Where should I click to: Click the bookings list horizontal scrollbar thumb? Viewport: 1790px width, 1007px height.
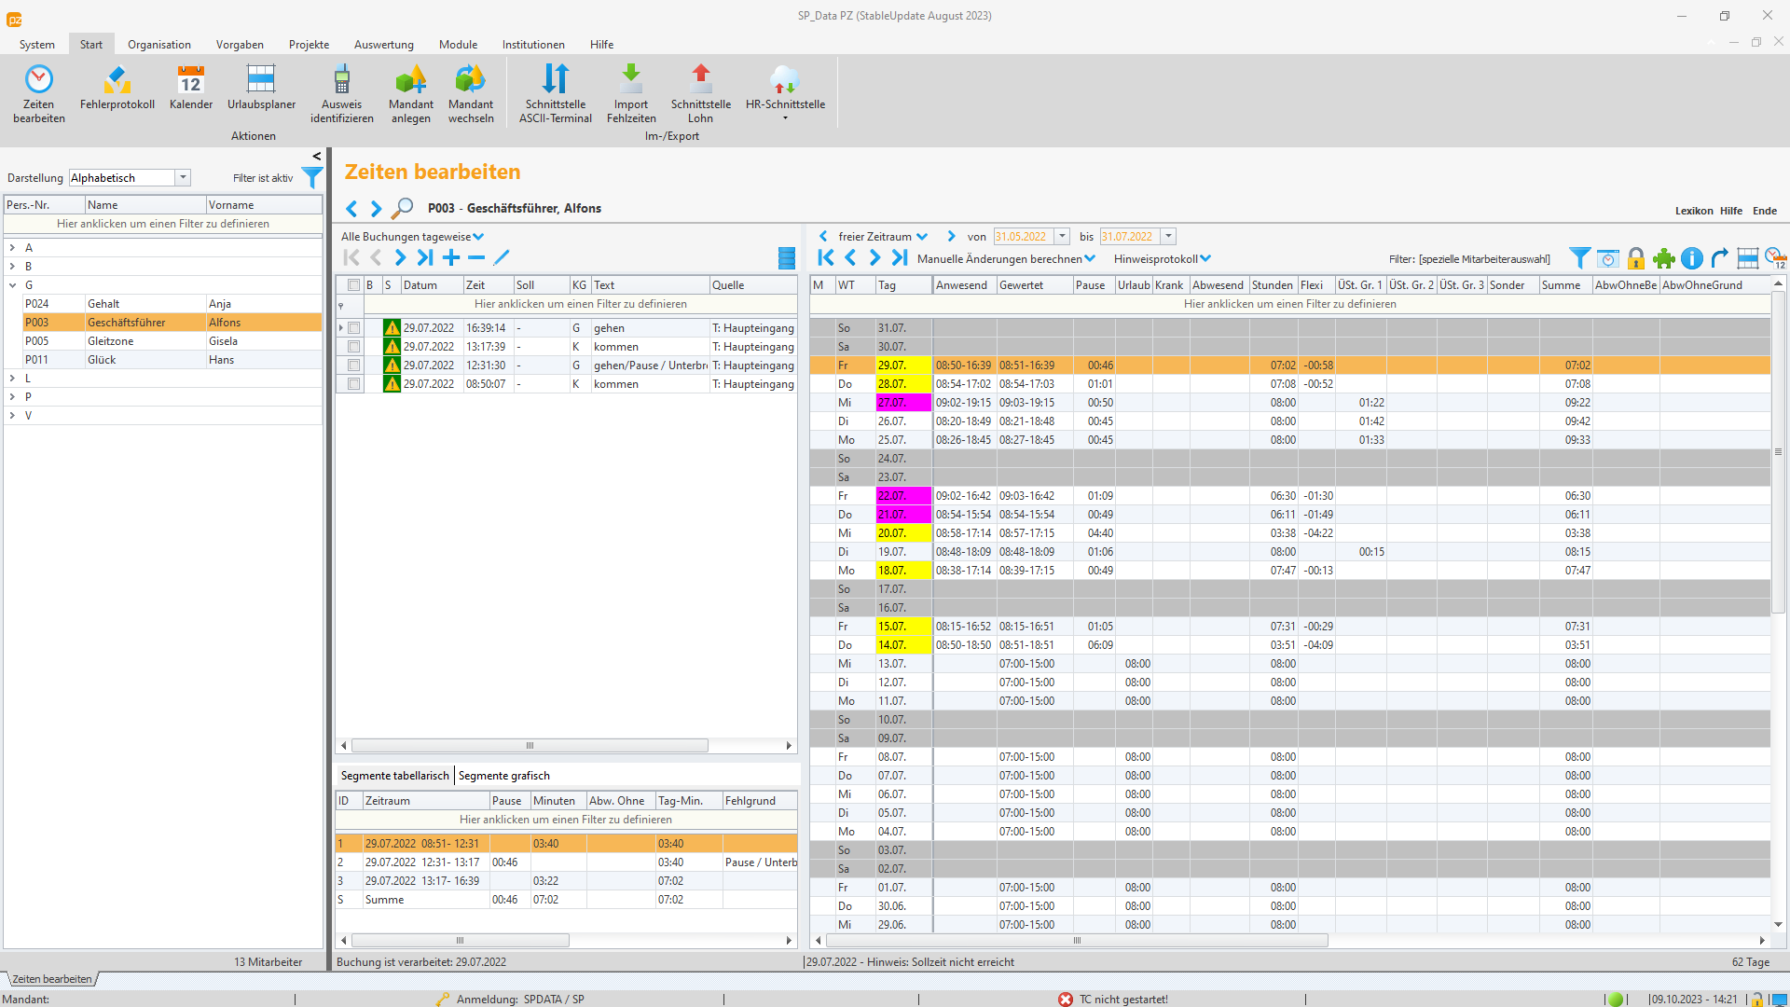(x=530, y=746)
